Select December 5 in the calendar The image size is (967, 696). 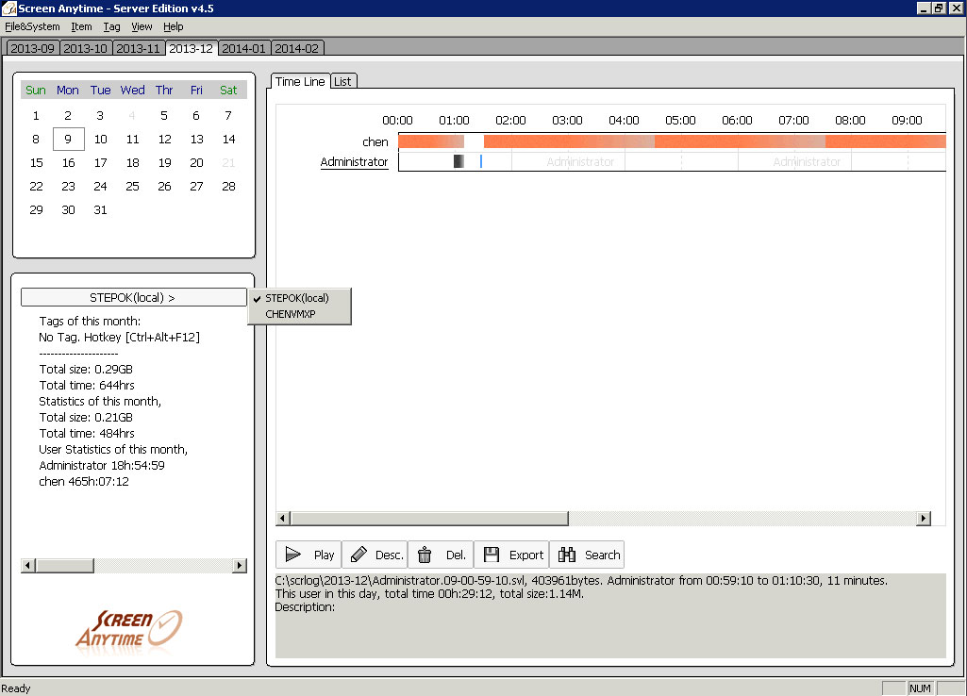[164, 116]
